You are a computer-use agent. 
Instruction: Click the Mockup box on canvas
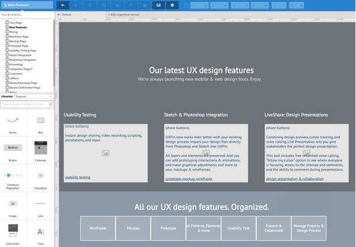[133, 228]
